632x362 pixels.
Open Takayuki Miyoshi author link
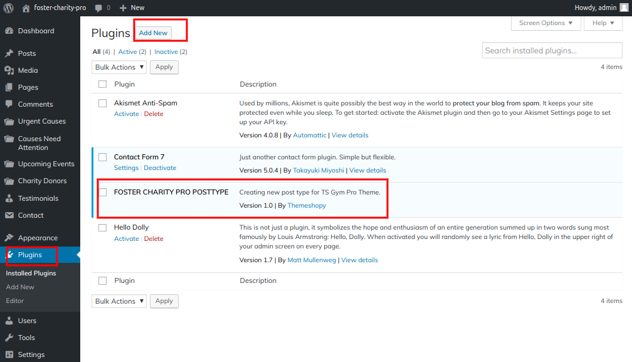[x=319, y=170]
